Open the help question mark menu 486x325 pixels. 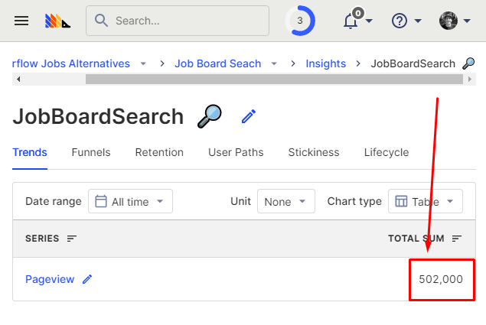pyautogui.click(x=400, y=21)
